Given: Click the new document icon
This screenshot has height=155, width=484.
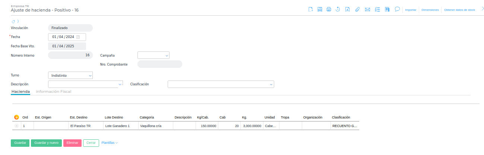Looking at the screenshot, I should pyautogui.click(x=310, y=10).
